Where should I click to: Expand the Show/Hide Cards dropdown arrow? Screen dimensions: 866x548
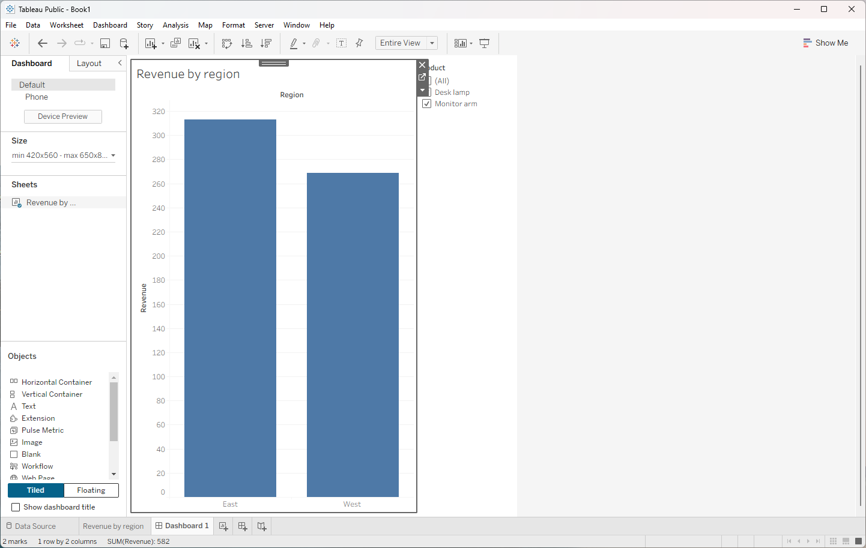coord(471,43)
